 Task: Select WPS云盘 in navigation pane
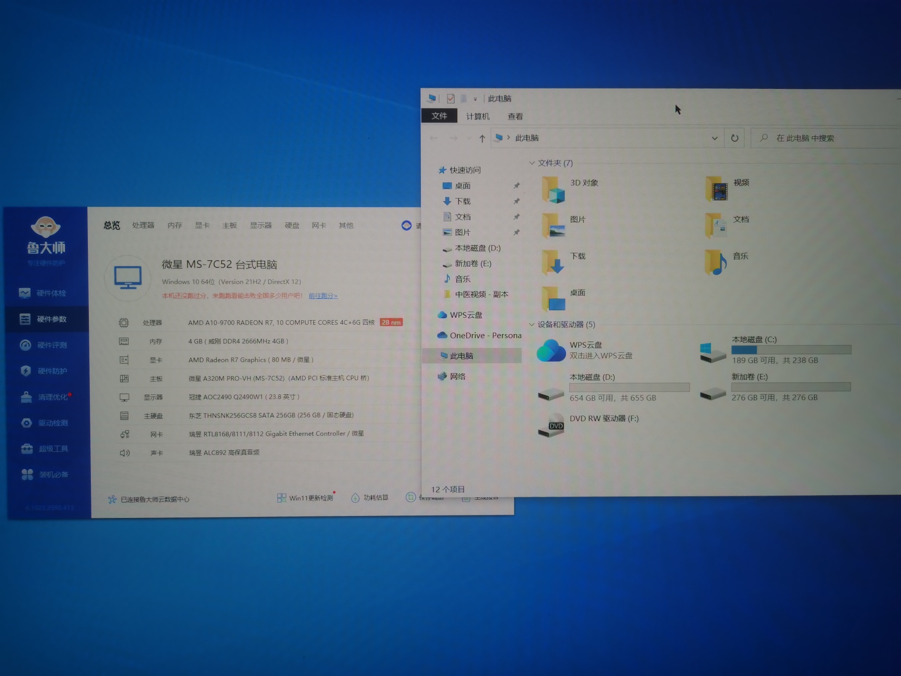click(460, 315)
